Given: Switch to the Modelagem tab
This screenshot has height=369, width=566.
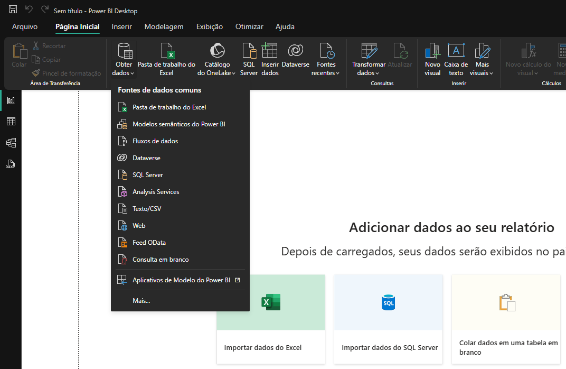Looking at the screenshot, I should [164, 27].
